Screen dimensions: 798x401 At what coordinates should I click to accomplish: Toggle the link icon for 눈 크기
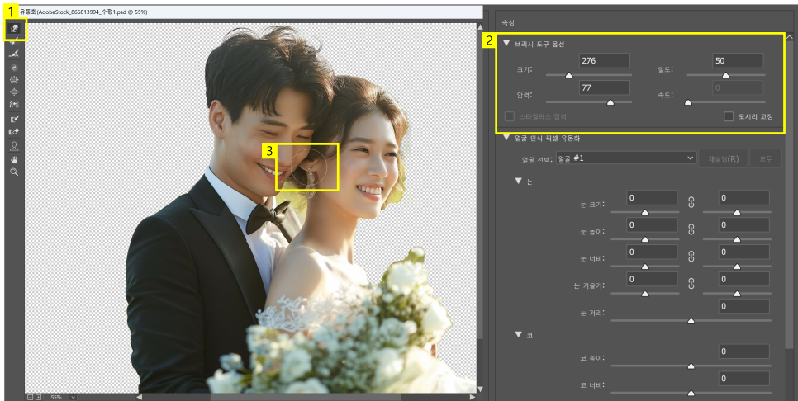(691, 202)
